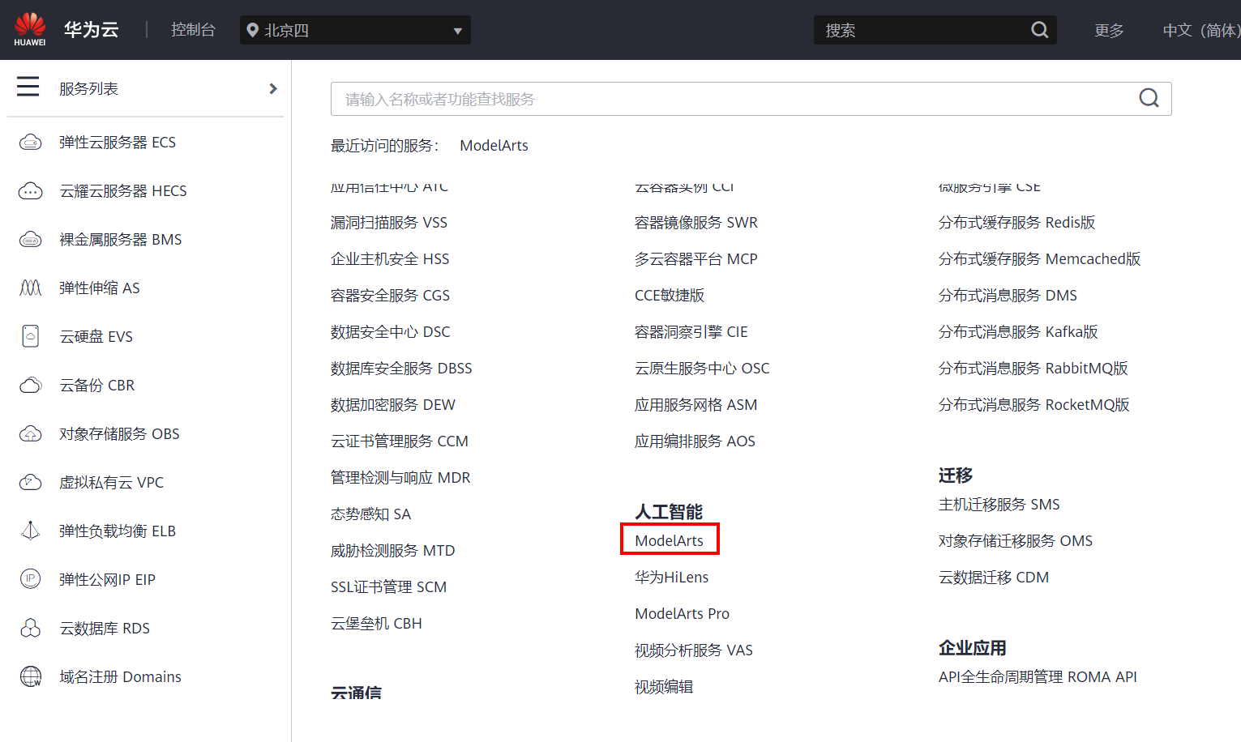Screen dimensions: 1241x742
Task: Open the 更多 menu in top bar
Action: (1109, 31)
